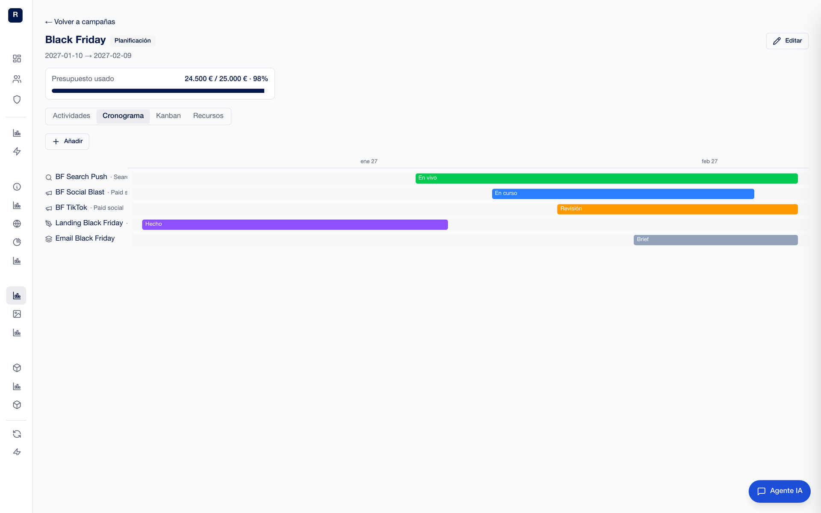
Task: Click the refresh arrows icon in sidebar
Action: [x=17, y=434]
